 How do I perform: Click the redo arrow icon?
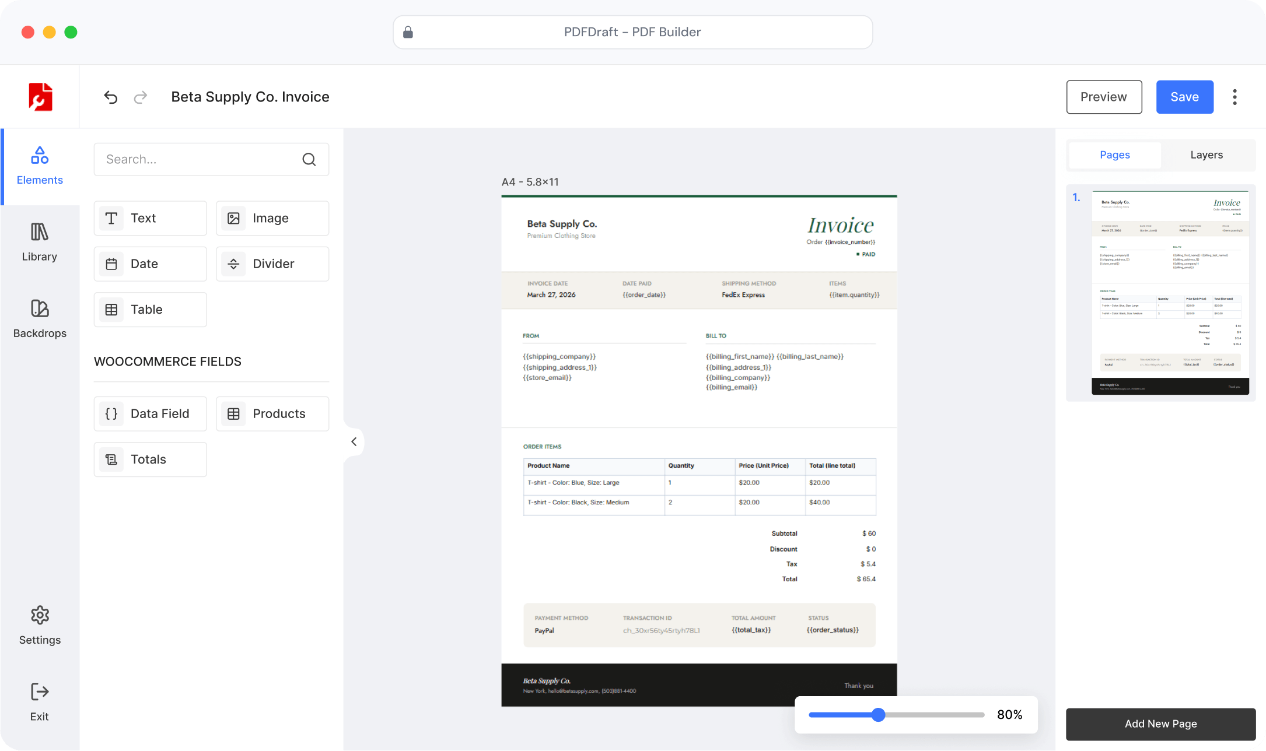[141, 97]
